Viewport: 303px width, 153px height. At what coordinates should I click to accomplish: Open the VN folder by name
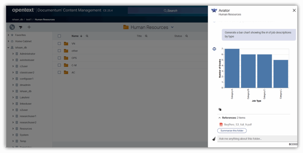[x=73, y=44]
